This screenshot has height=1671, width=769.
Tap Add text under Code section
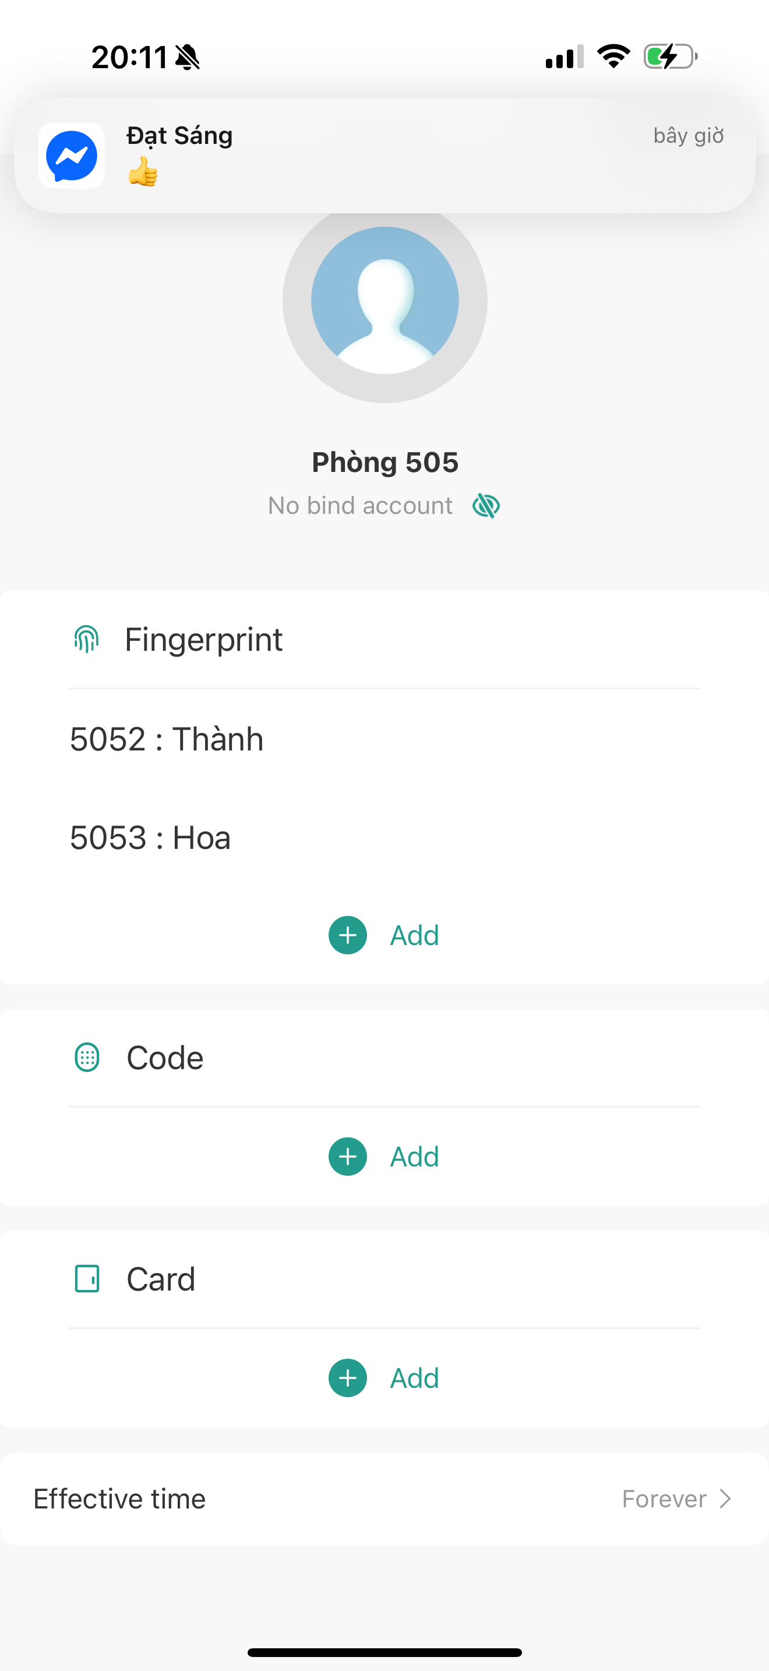coord(414,1157)
